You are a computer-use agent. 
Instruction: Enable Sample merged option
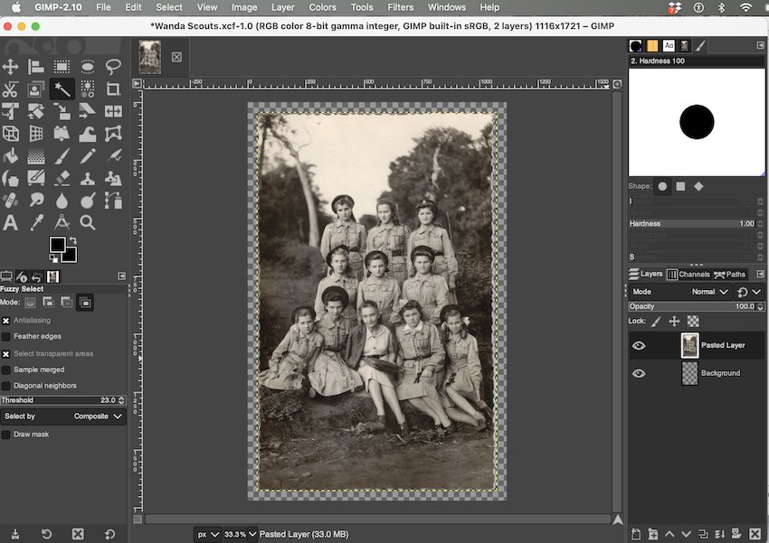pos(6,370)
